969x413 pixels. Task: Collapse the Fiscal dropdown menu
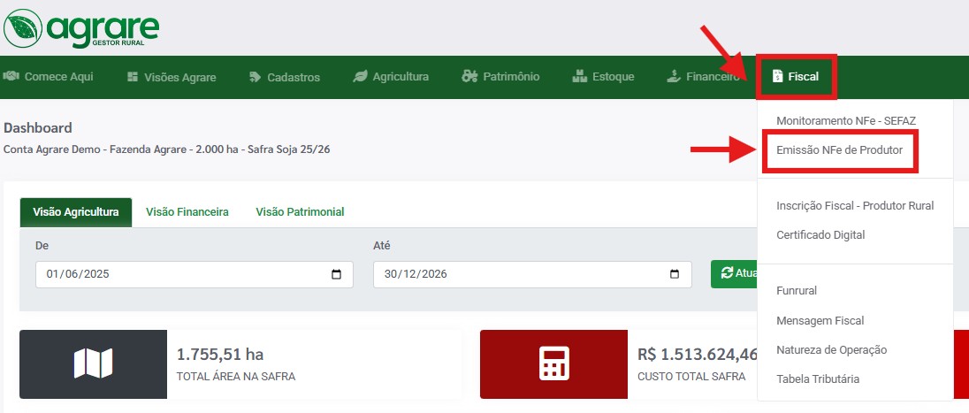click(x=797, y=77)
